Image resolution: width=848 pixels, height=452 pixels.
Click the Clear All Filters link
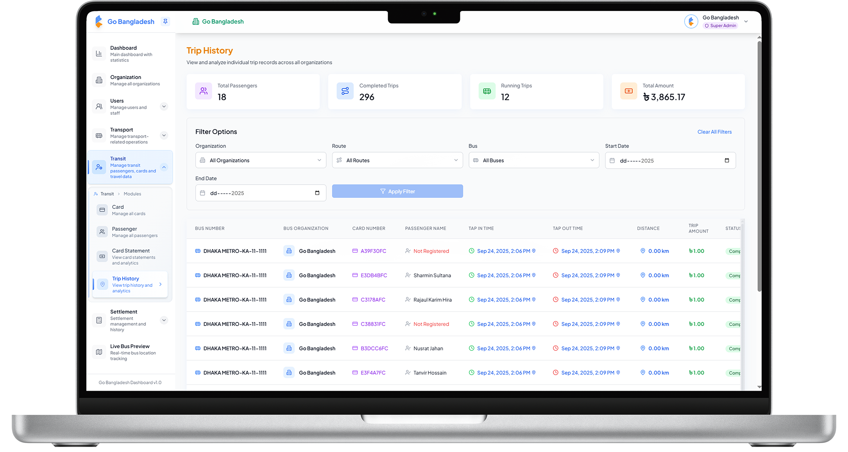[x=714, y=132]
